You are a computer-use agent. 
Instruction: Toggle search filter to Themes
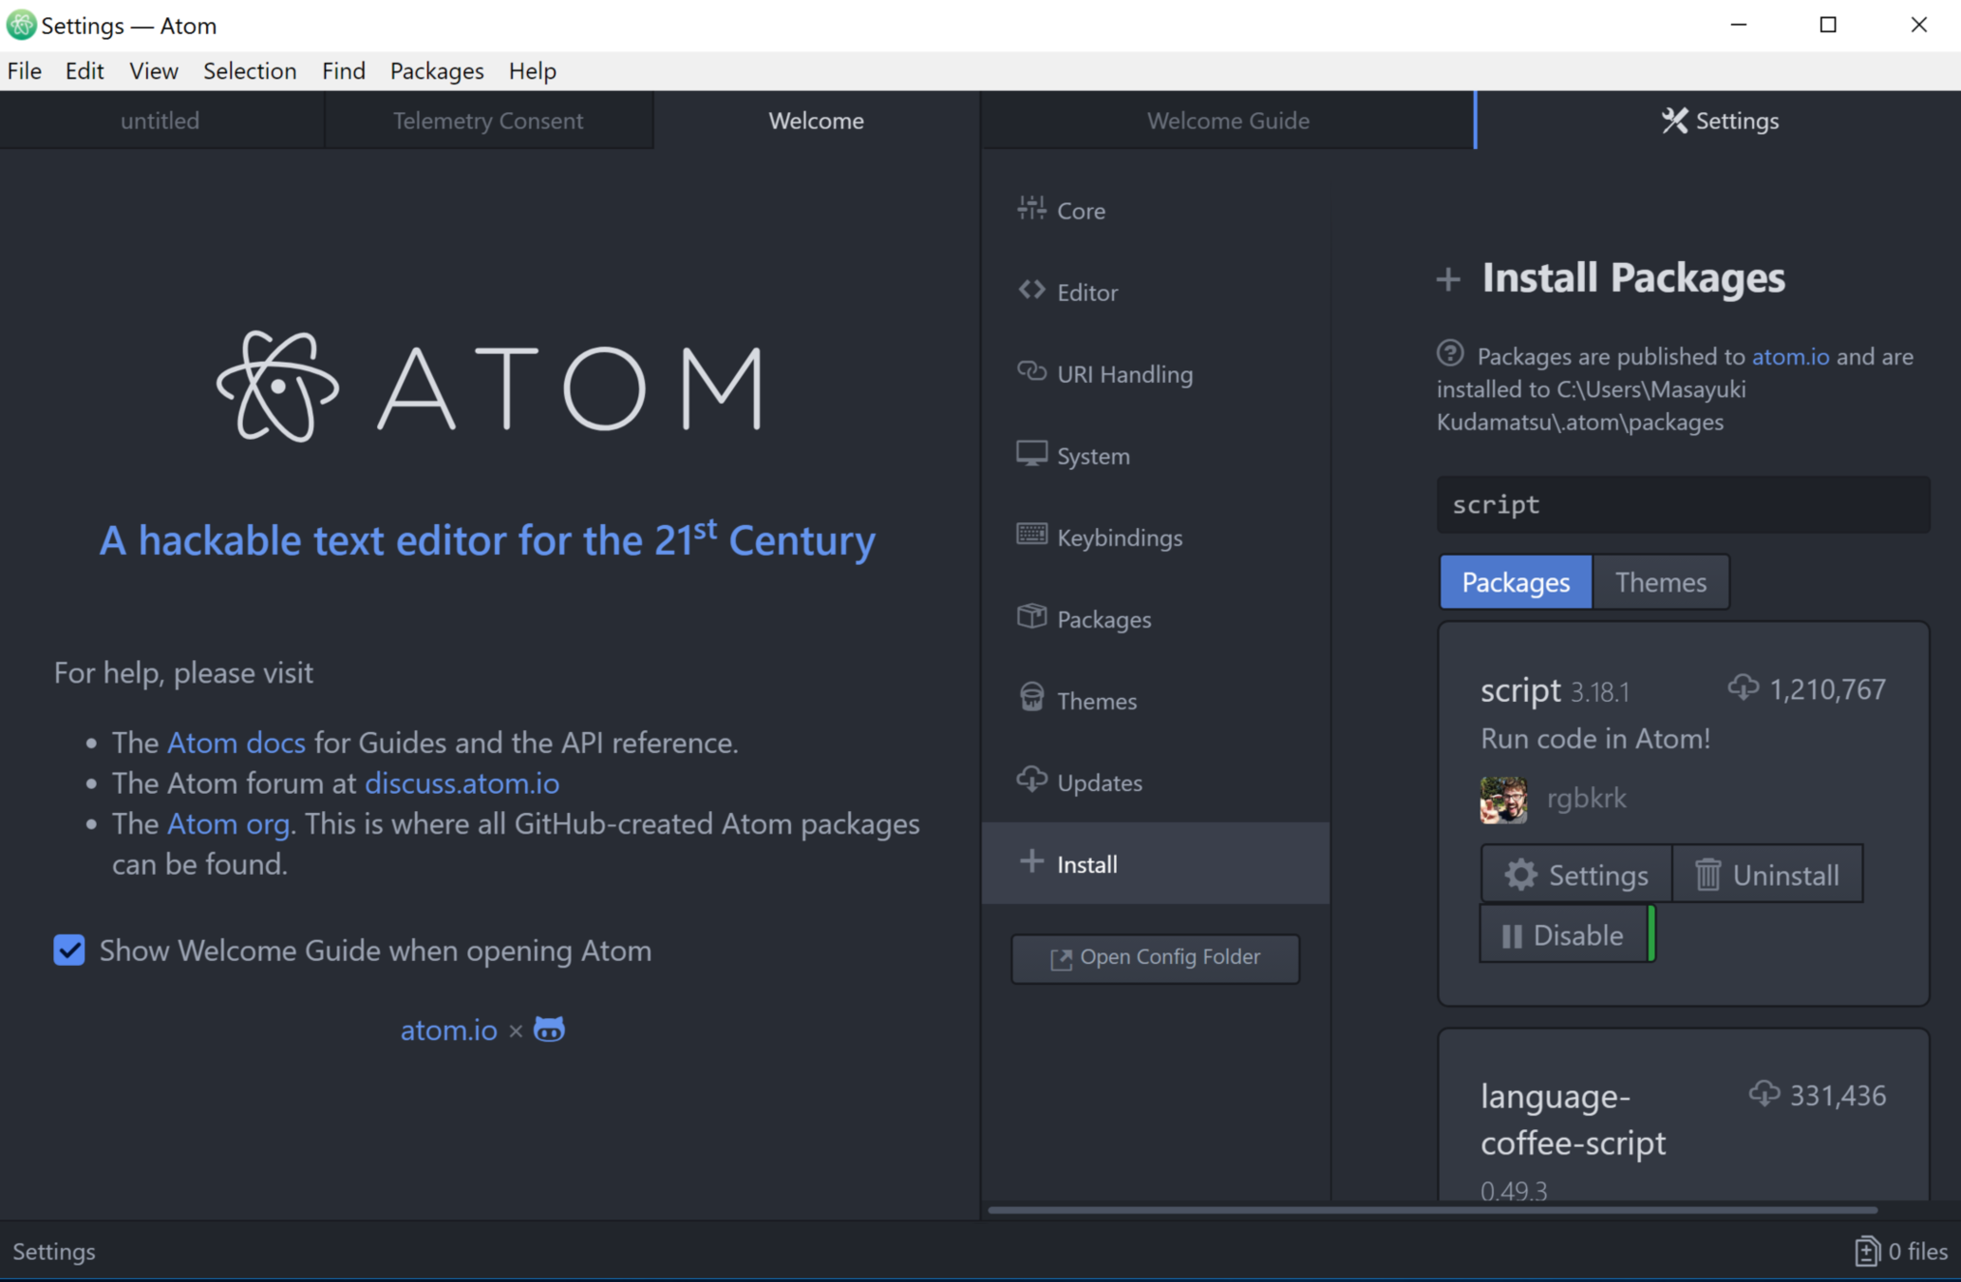(x=1660, y=582)
